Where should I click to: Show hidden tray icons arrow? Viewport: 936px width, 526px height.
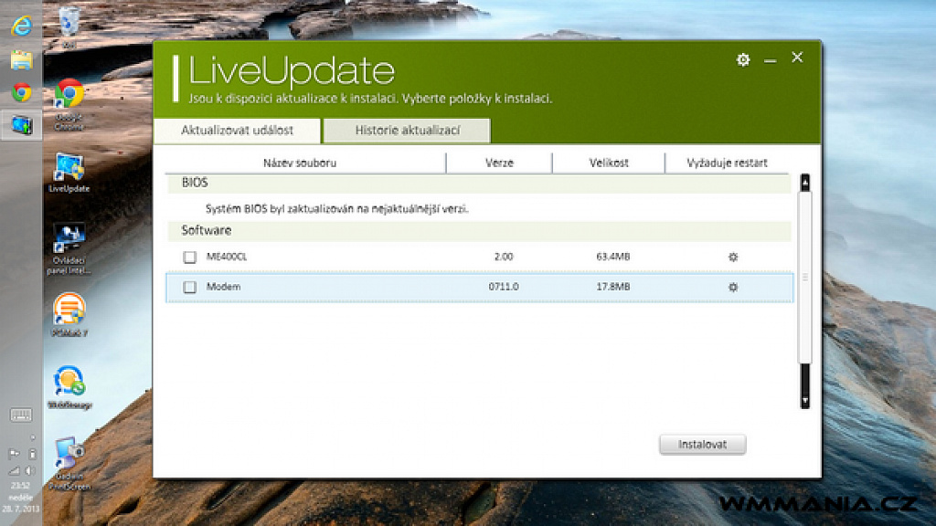pos(32,437)
